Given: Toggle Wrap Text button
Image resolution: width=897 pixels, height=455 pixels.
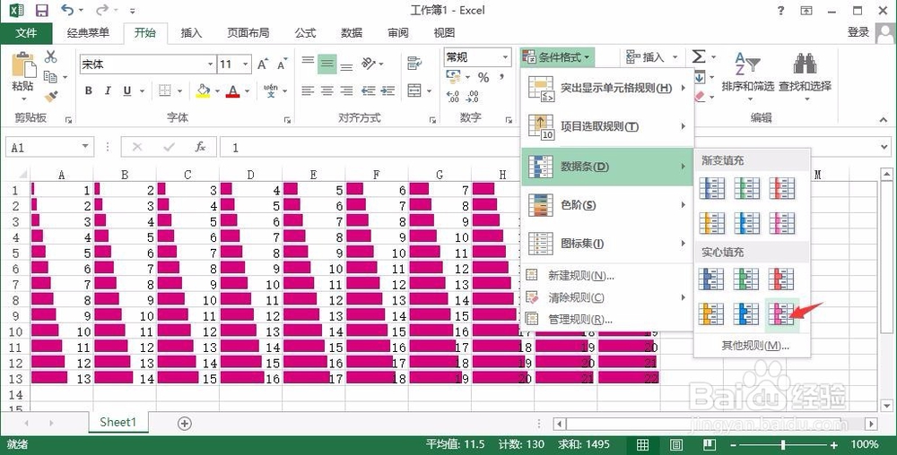Looking at the screenshot, I should [414, 64].
